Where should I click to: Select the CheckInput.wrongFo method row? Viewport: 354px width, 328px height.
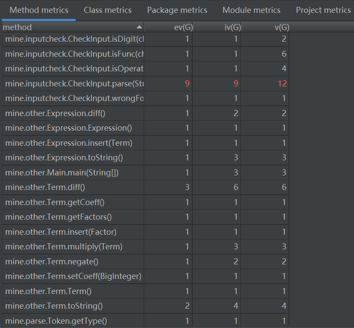tap(145, 98)
